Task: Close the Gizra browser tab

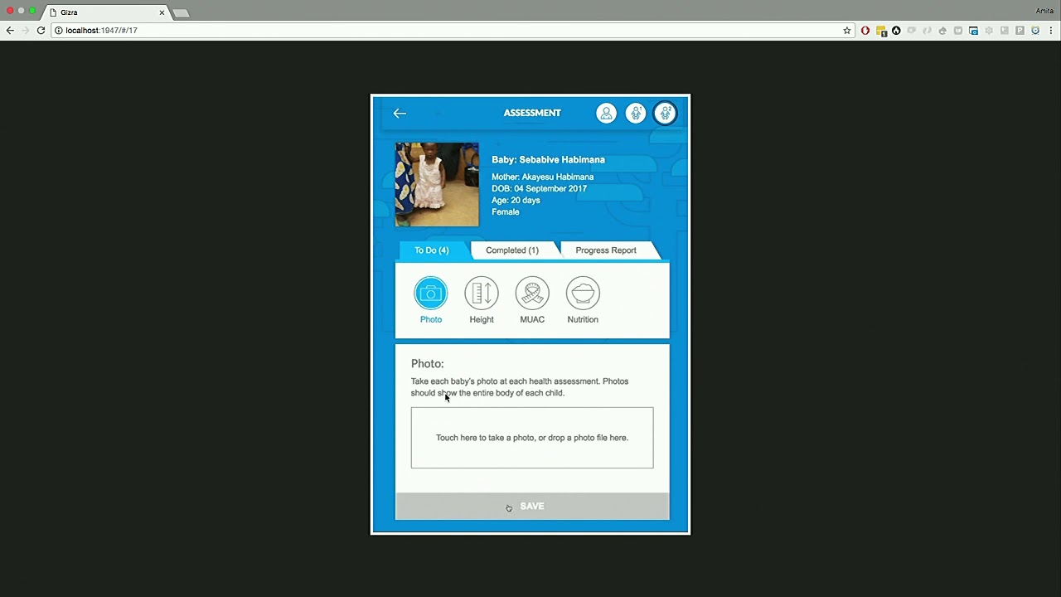Action: [x=162, y=12]
